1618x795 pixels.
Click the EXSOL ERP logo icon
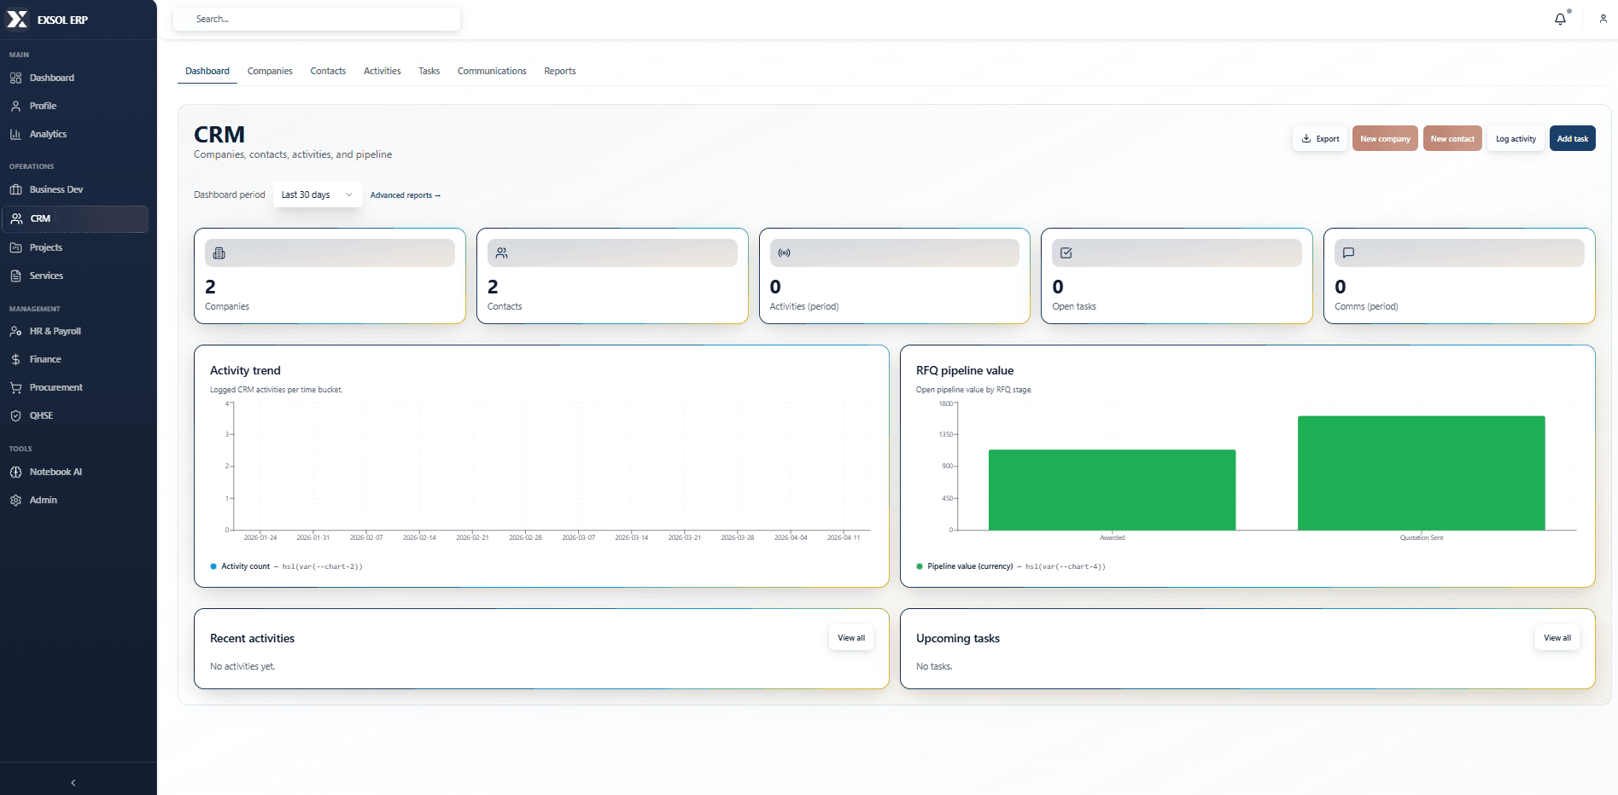[x=17, y=19]
